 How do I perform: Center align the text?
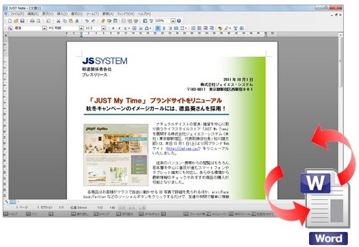(x=164, y=28)
